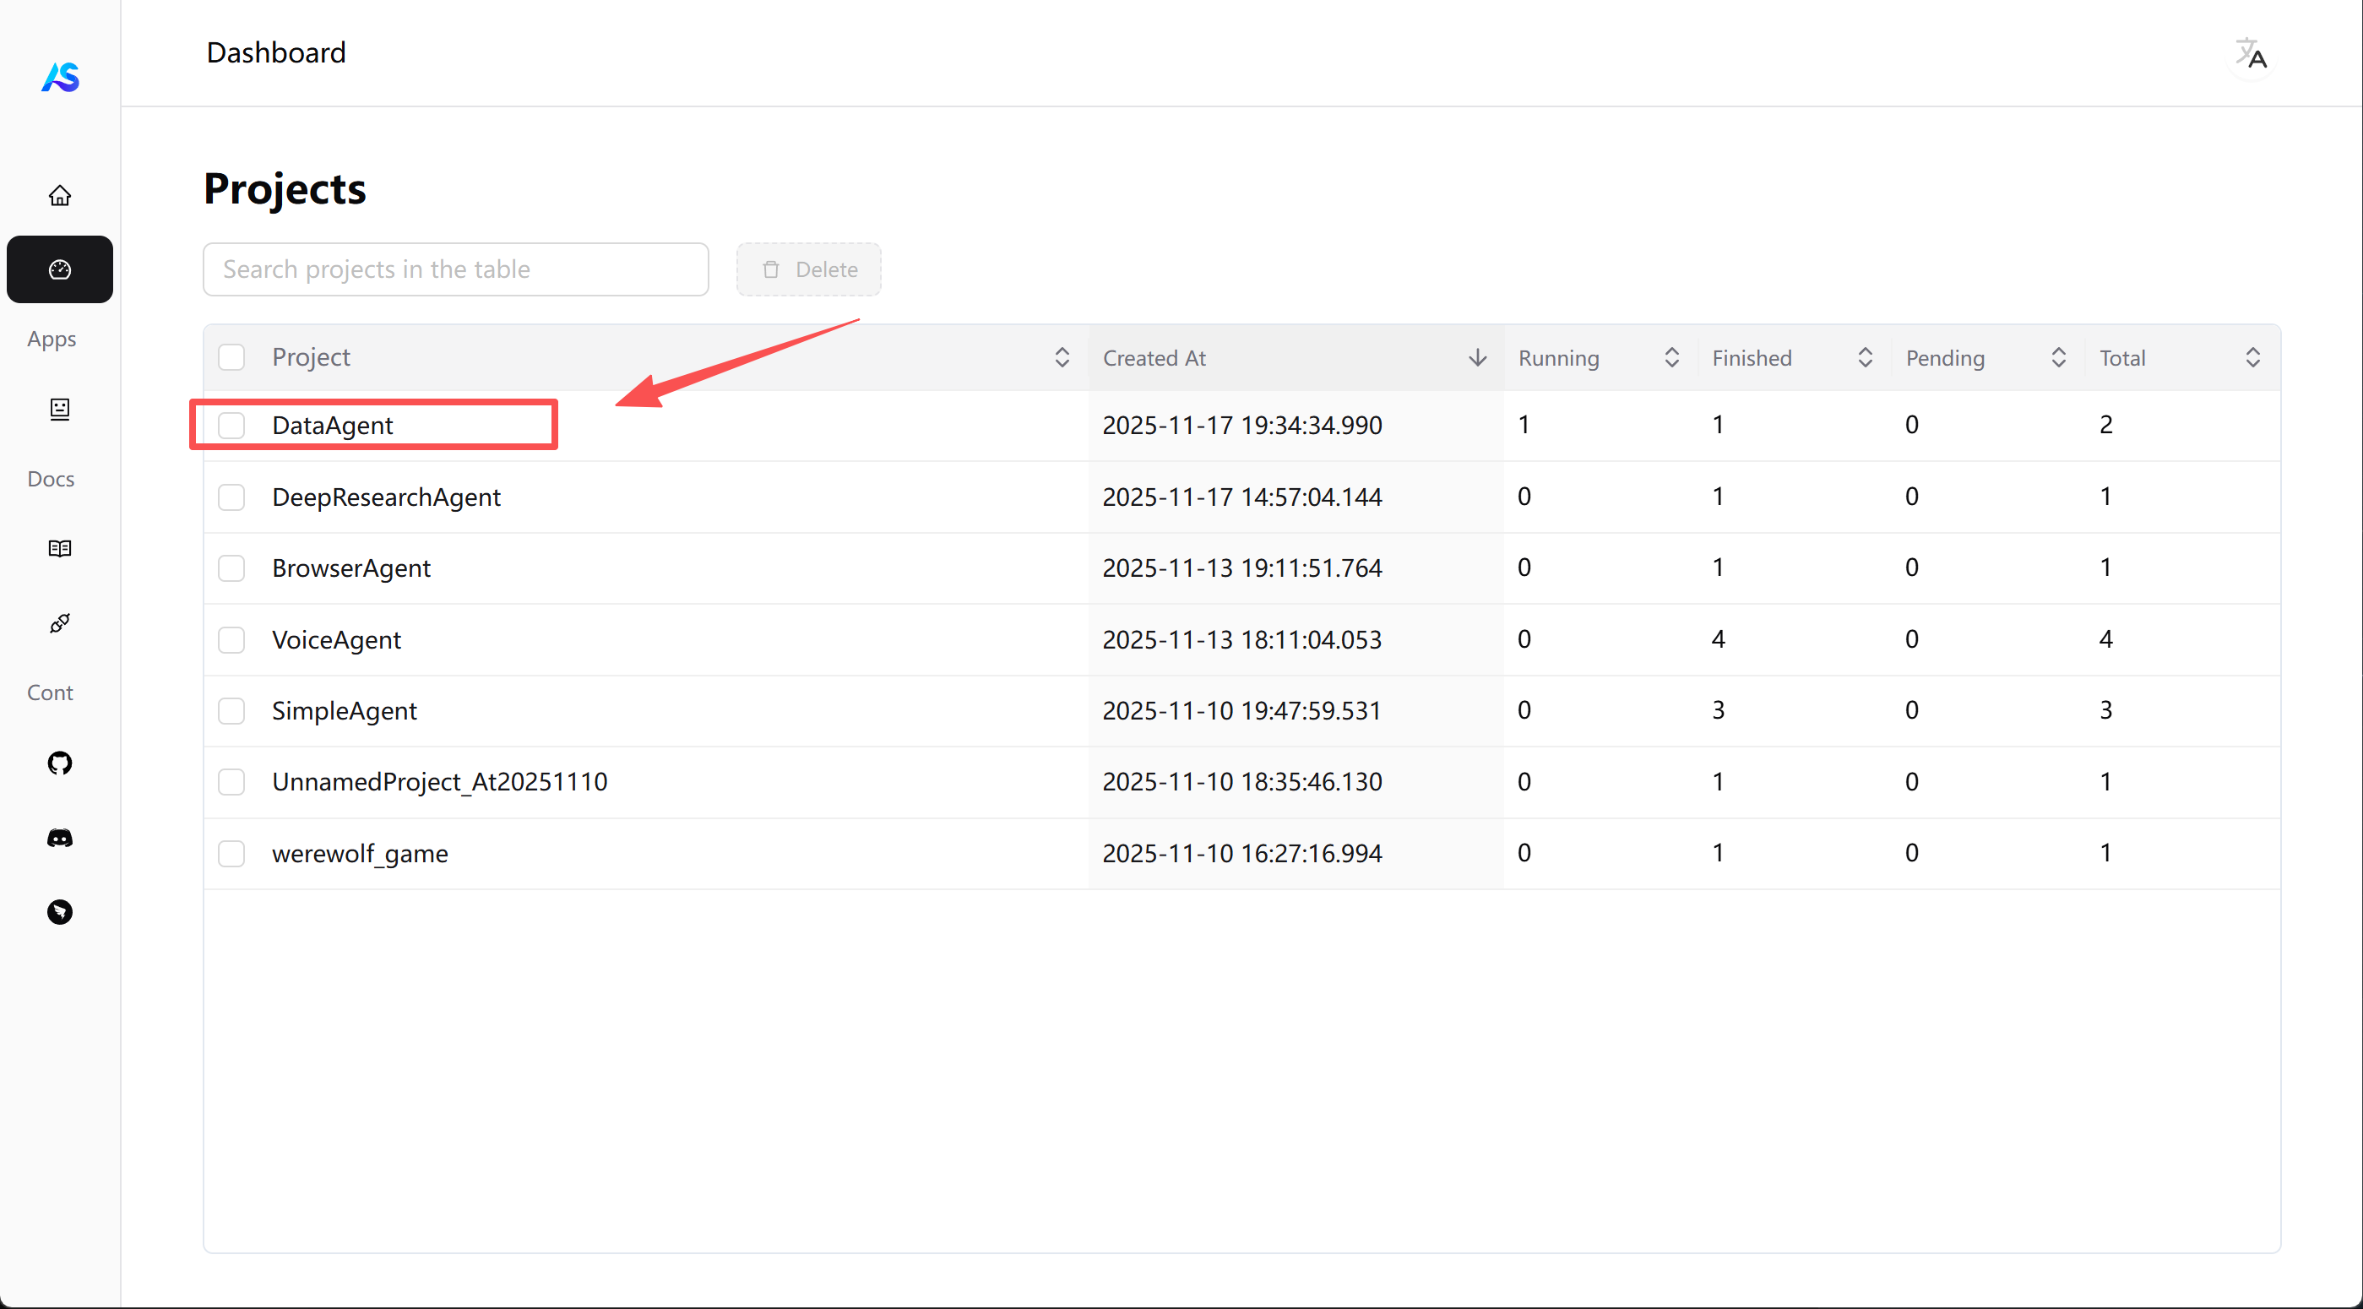Click the Dashboard page title

coord(276,52)
